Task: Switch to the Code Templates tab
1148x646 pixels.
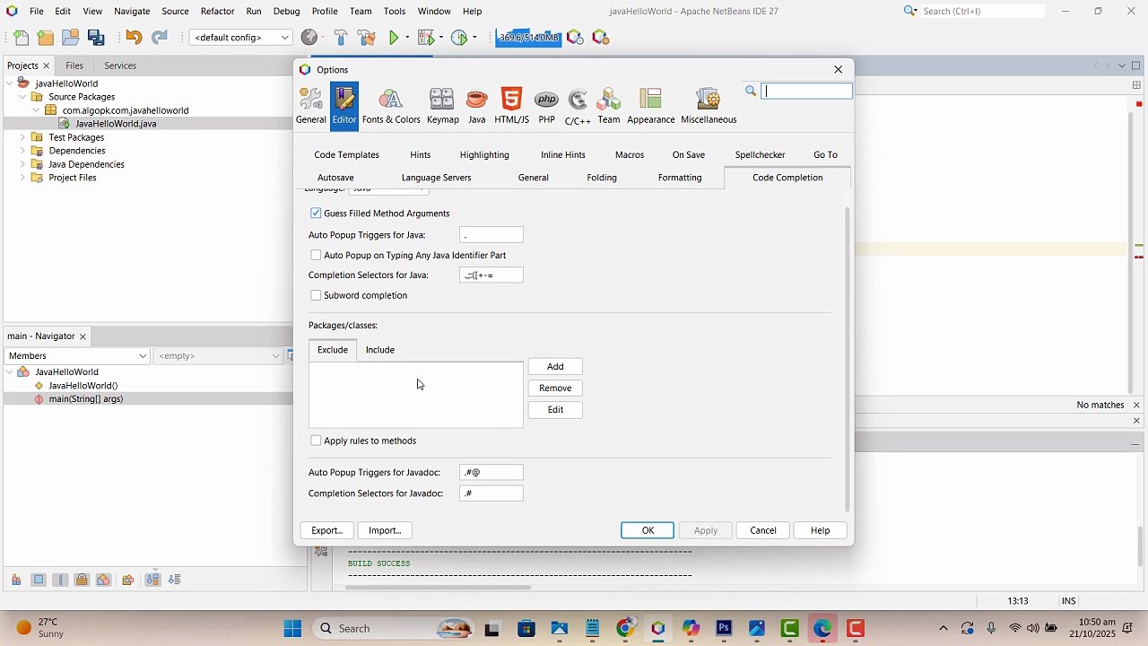Action: pos(347,155)
